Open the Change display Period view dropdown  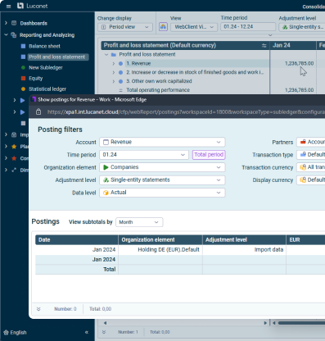[125, 27]
